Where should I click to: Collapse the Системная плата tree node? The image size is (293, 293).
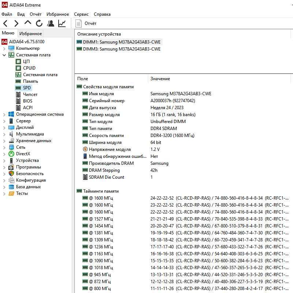pos(4,55)
